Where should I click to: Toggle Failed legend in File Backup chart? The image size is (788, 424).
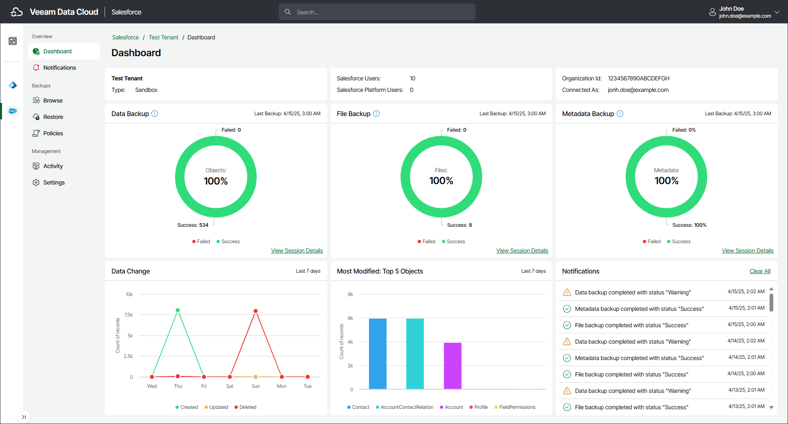tap(426, 242)
